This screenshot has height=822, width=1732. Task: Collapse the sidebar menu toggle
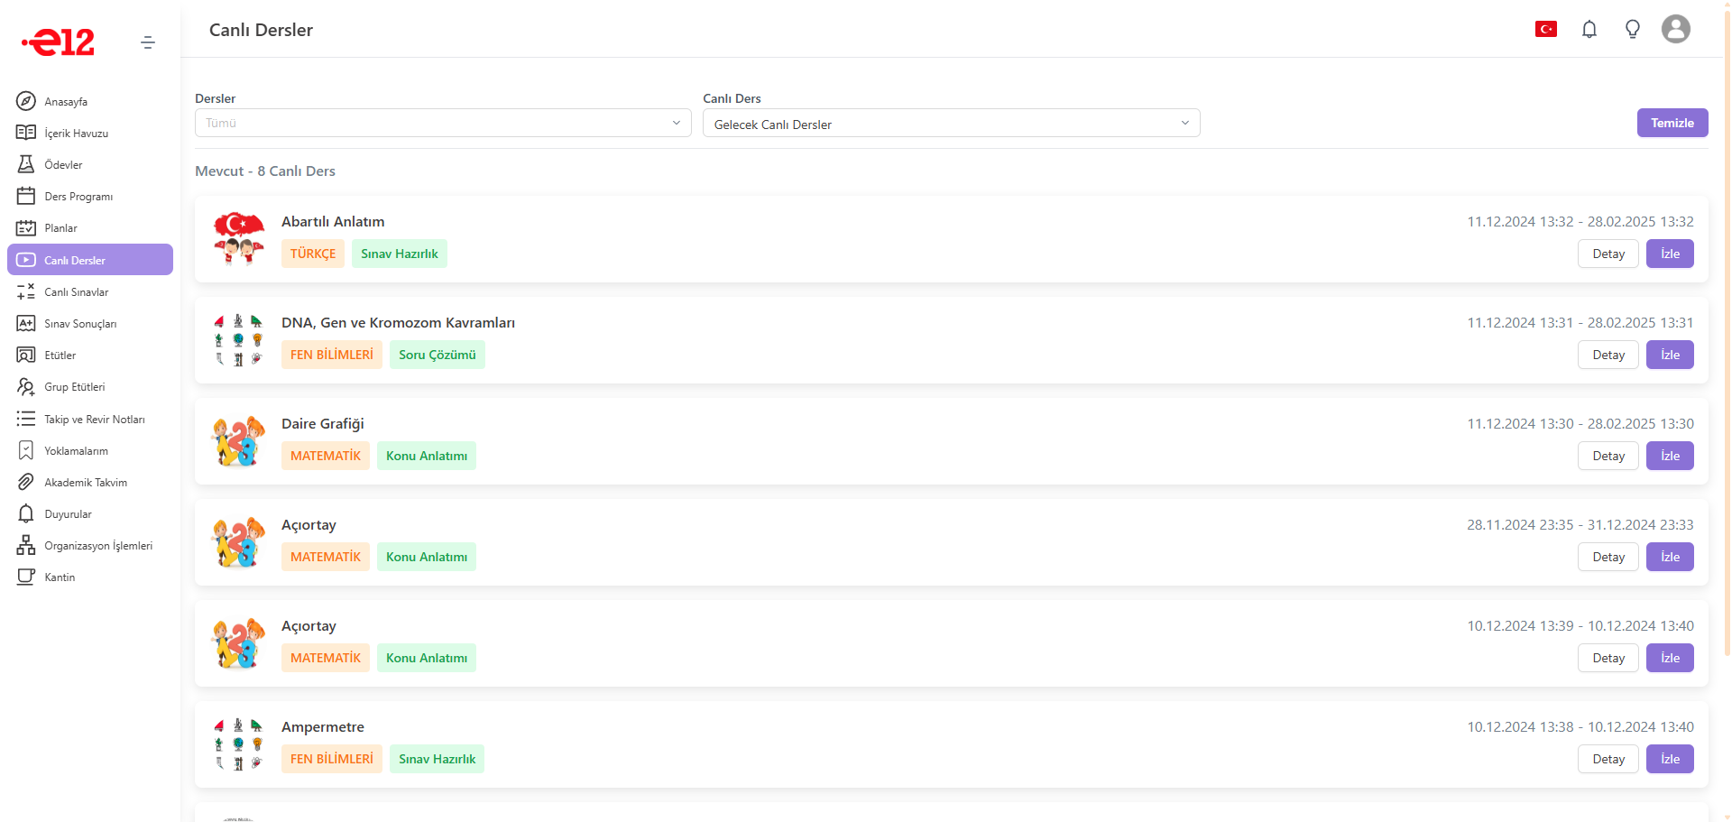(x=148, y=42)
